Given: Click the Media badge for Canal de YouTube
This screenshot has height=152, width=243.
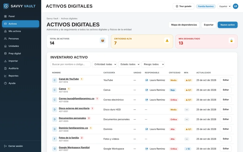Looking at the screenshot, I should pyautogui.click(x=173, y=80).
